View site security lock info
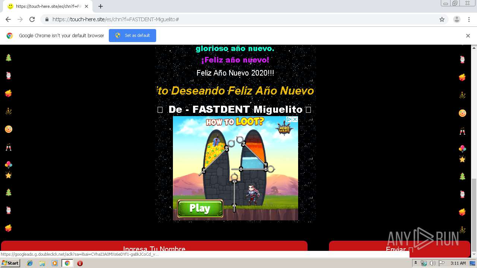This screenshot has height=268, width=477. (47, 19)
